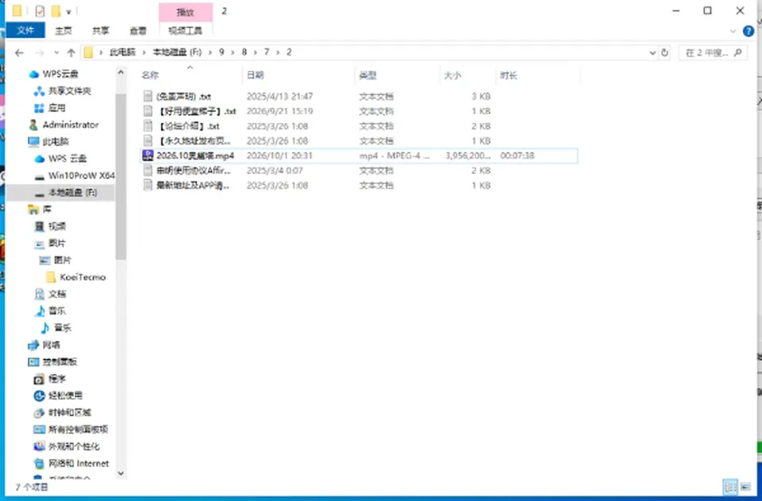The width and height of the screenshot is (762, 501).
Task: Open recent locations dropdown arrow
Action: coord(56,53)
